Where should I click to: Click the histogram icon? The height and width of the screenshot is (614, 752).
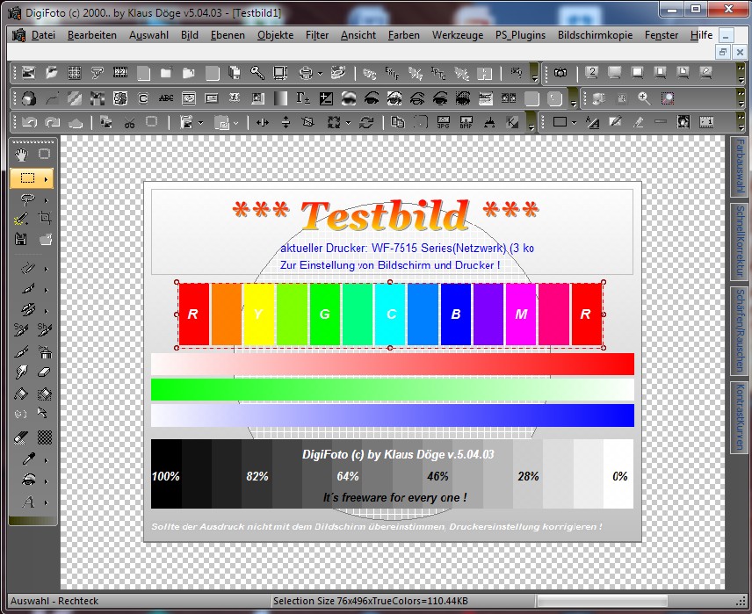click(489, 123)
